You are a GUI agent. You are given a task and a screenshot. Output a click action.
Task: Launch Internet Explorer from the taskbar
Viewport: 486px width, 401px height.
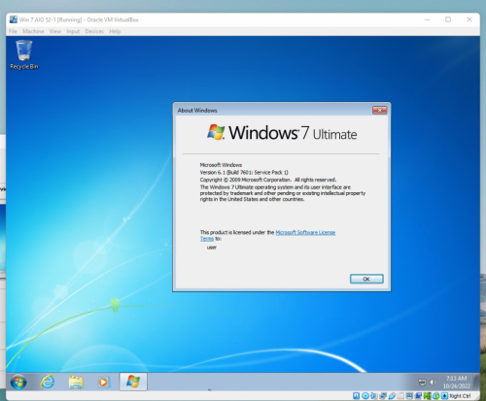pos(48,383)
